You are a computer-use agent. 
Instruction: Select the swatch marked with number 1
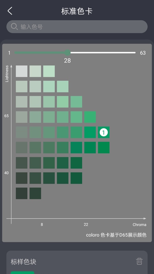pyautogui.click(x=104, y=133)
